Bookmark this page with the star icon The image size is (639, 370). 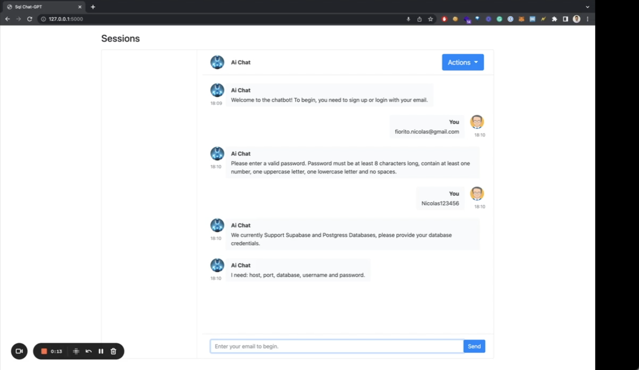(x=430, y=19)
